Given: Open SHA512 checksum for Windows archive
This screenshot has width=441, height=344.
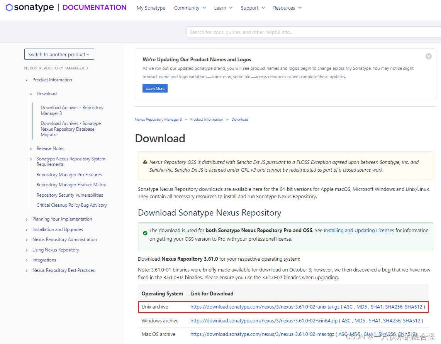Looking at the screenshot, I should 412,321.
